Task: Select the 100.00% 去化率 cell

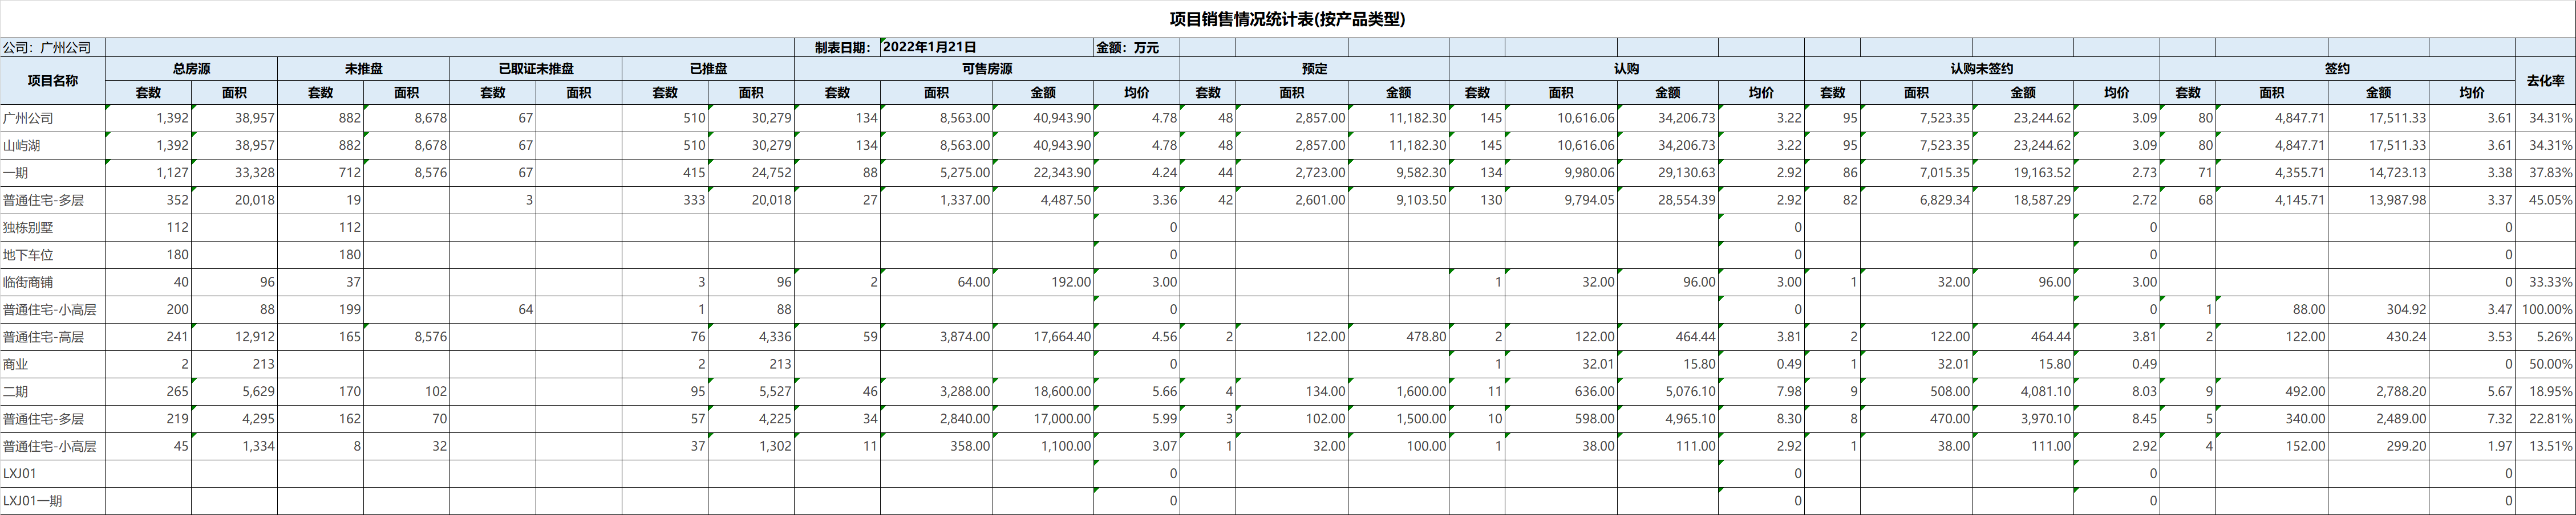Action: [x=2545, y=309]
